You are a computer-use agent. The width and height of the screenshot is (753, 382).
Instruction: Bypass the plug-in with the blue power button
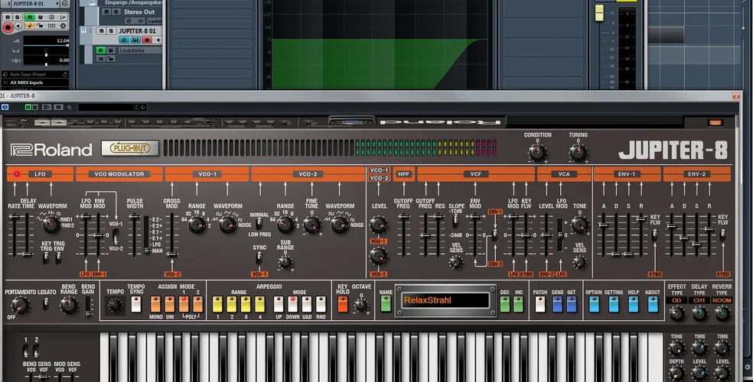coord(5,108)
